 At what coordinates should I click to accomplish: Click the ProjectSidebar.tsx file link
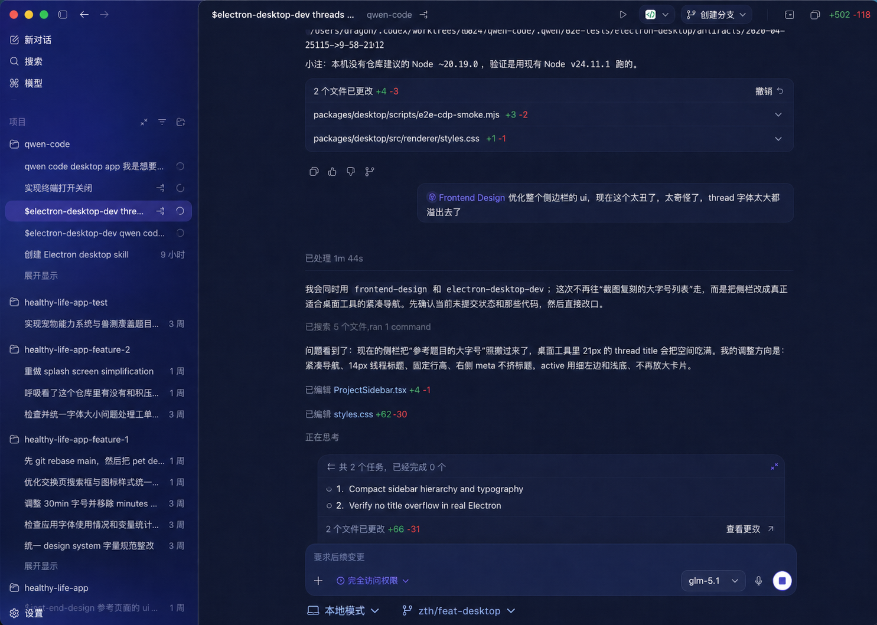pos(370,390)
